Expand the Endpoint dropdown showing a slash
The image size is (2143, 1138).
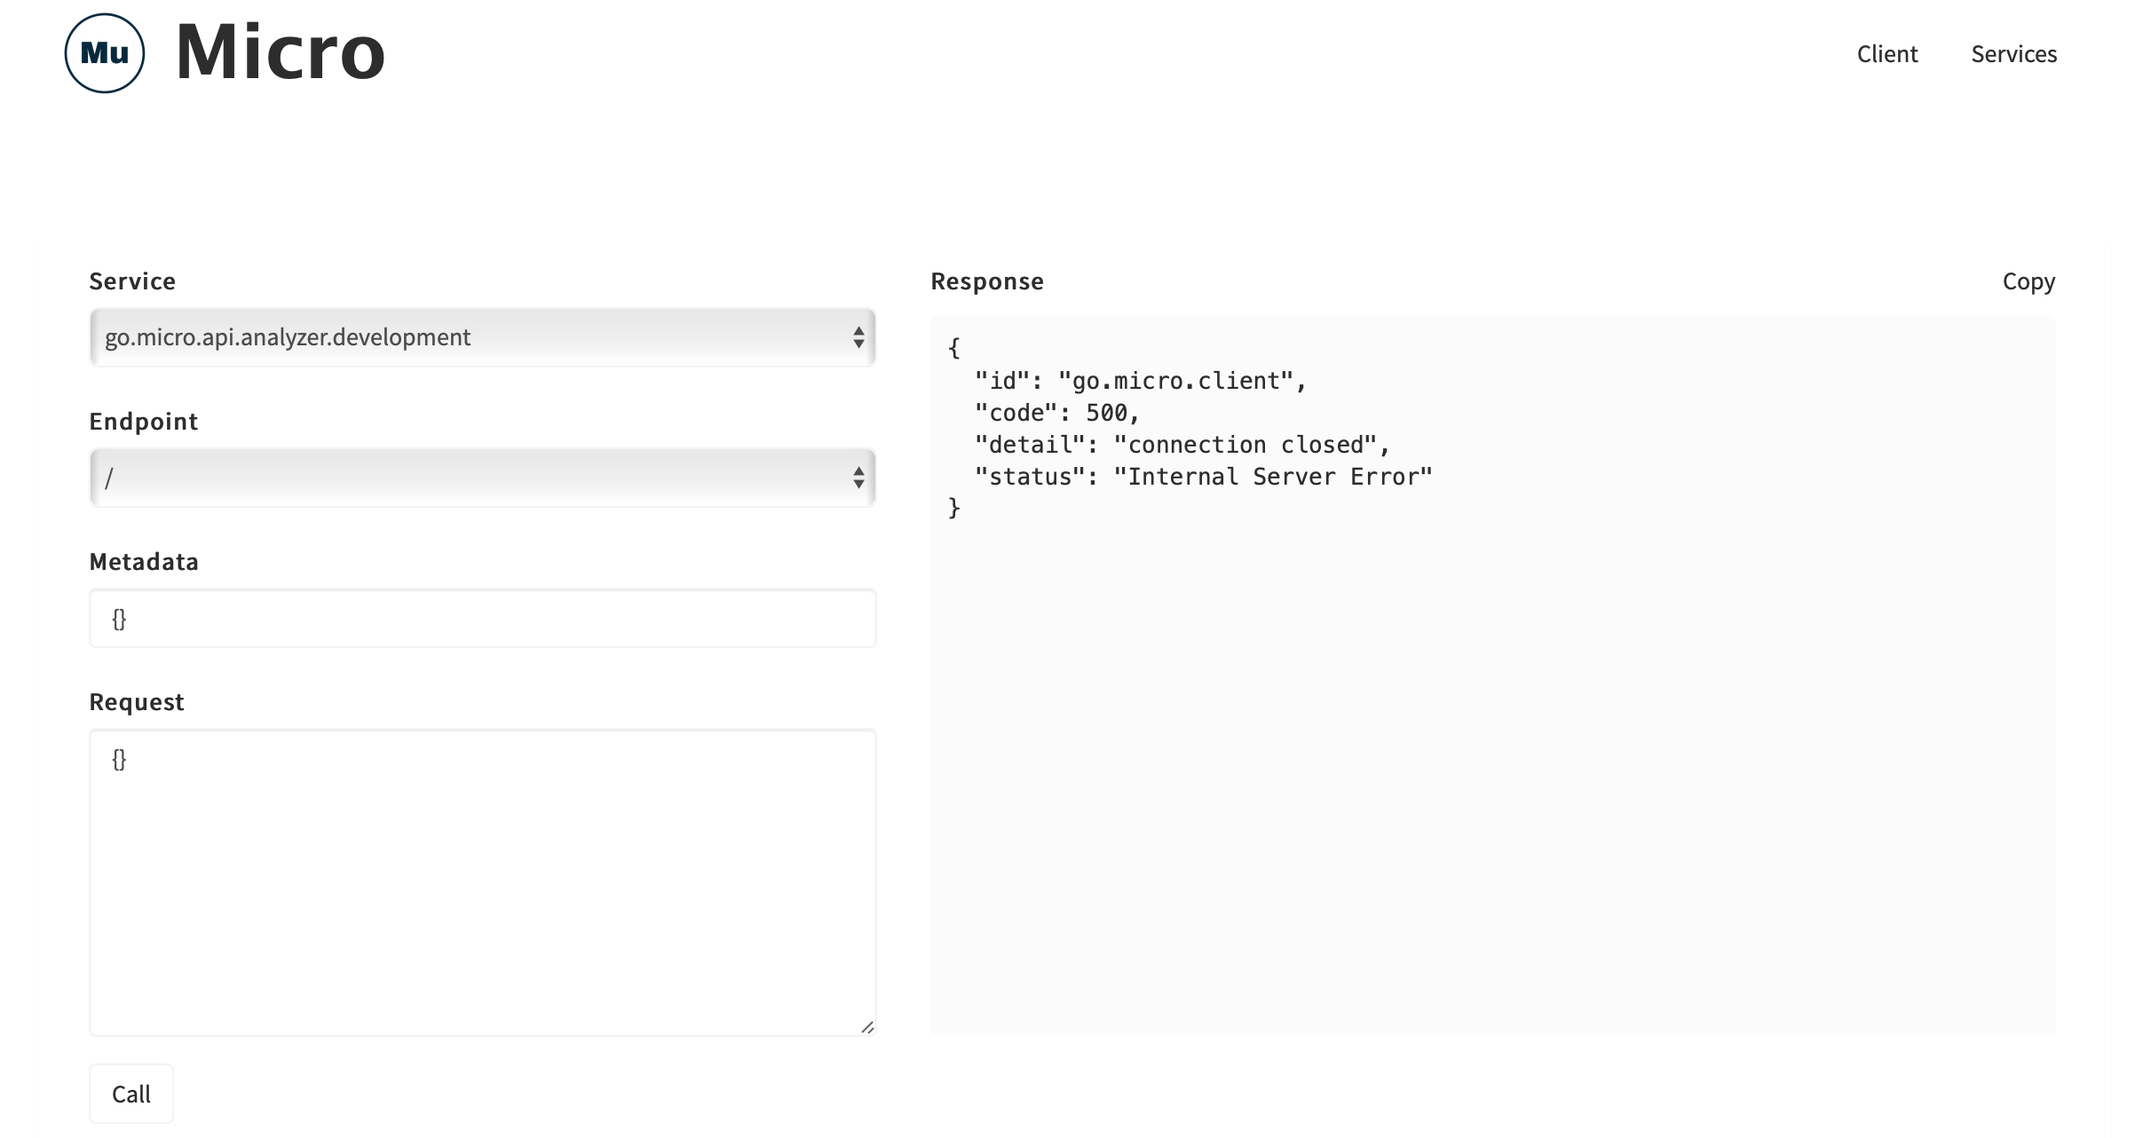pyautogui.click(x=462, y=478)
